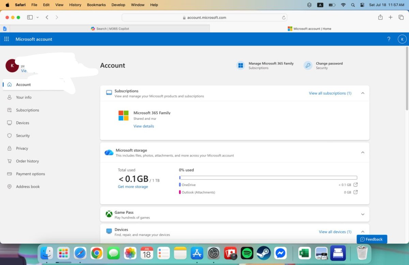Open Messenger from the Dock

click(x=281, y=253)
